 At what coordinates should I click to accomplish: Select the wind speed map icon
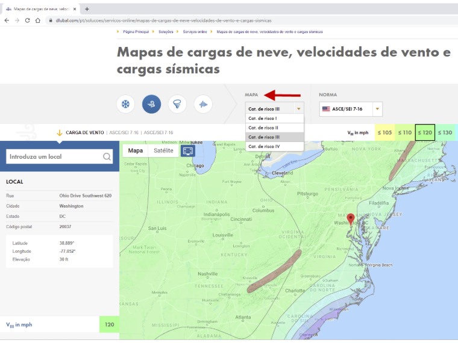(x=151, y=104)
